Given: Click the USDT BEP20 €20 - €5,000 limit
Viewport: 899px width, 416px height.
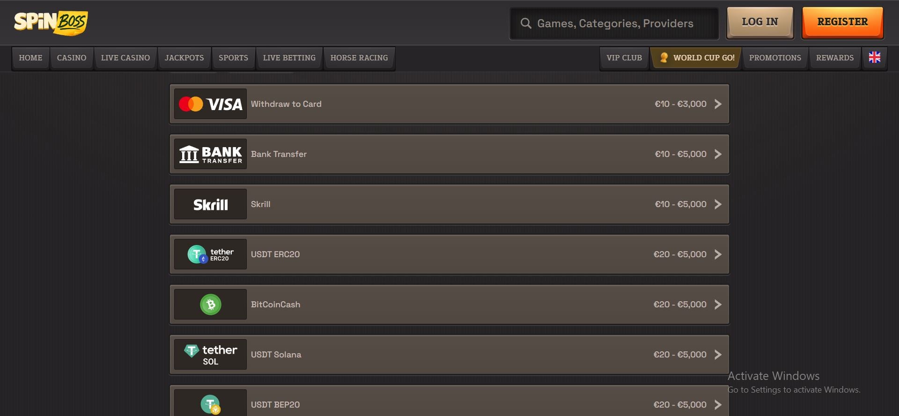Looking at the screenshot, I should click(x=680, y=405).
